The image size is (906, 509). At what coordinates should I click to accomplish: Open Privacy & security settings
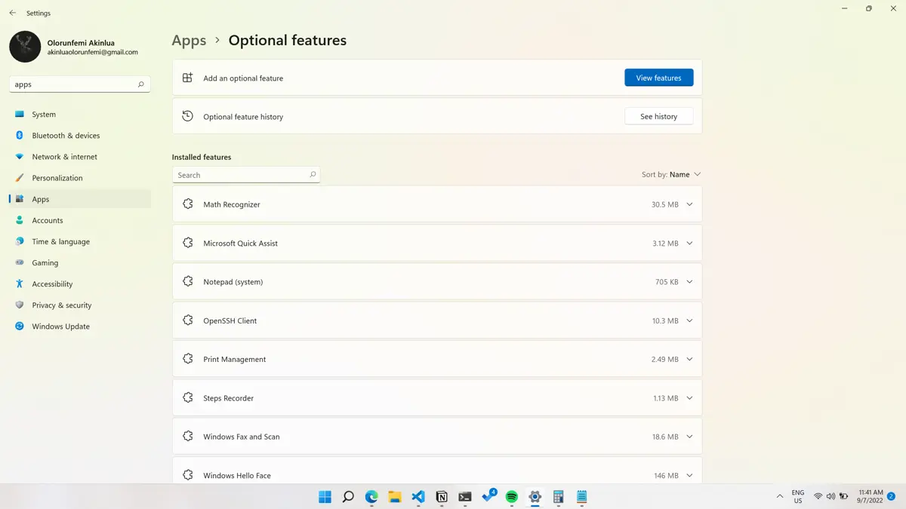pyautogui.click(x=80, y=305)
